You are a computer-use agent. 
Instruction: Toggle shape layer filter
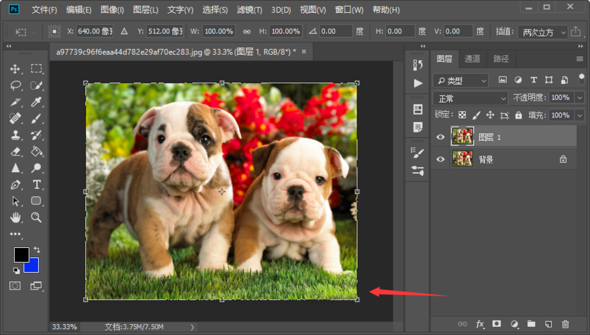[x=549, y=80]
